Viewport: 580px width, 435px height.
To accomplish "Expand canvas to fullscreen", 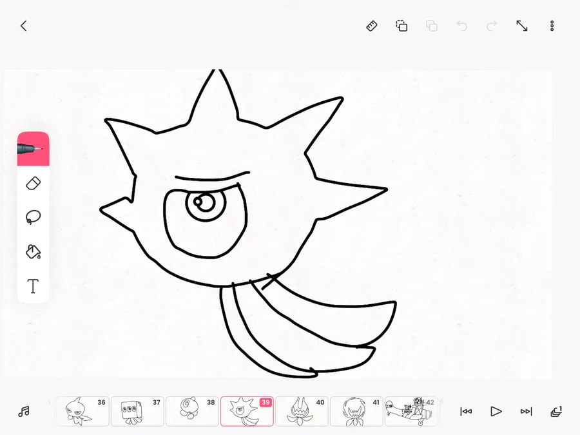I will point(522,26).
